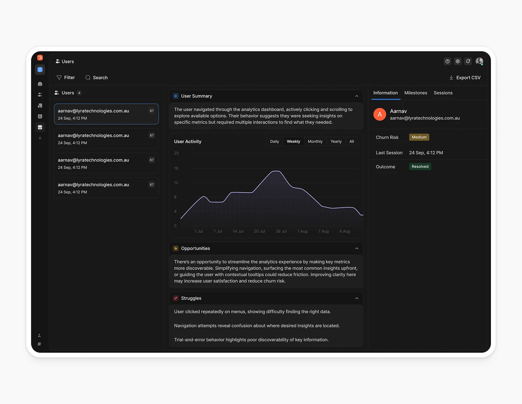Open the columns board icon in sidebar
Viewport: 522px width, 404px height.
pyautogui.click(x=40, y=116)
